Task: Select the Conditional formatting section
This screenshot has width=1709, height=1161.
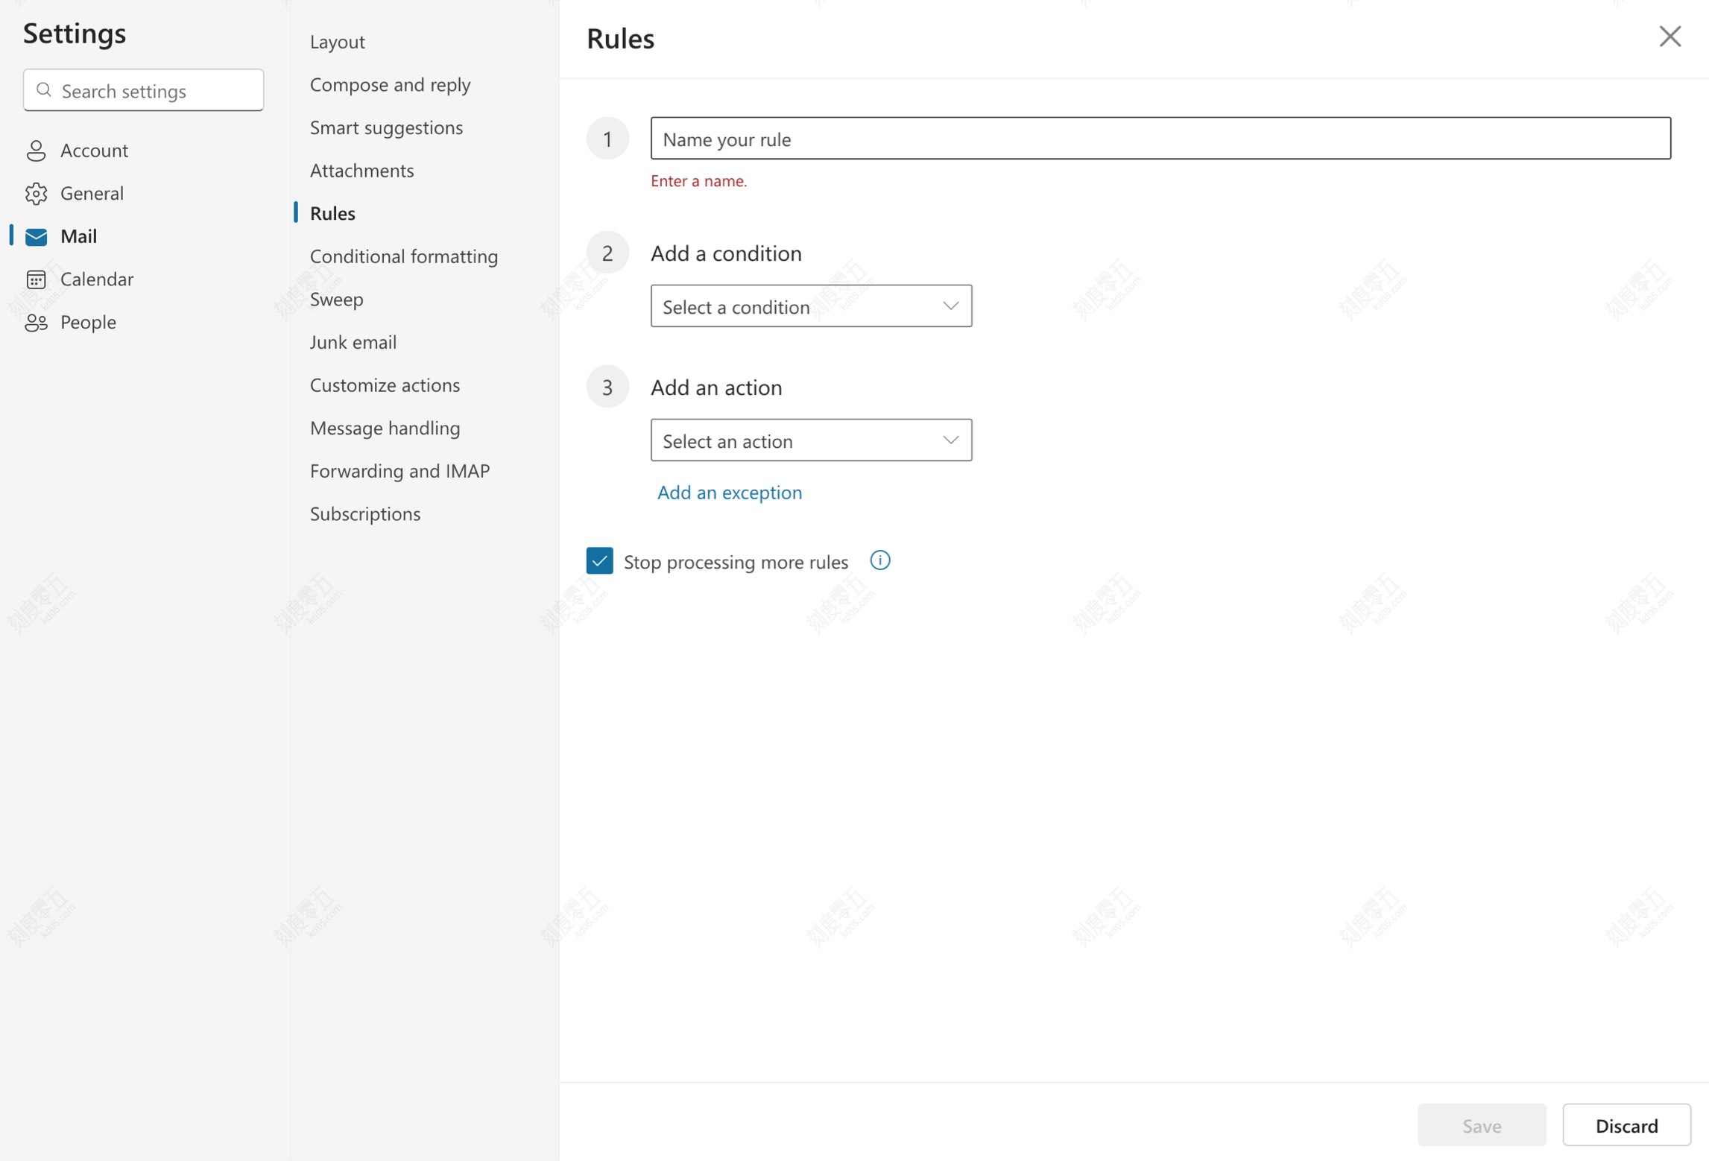Action: (x=403, y=256)
